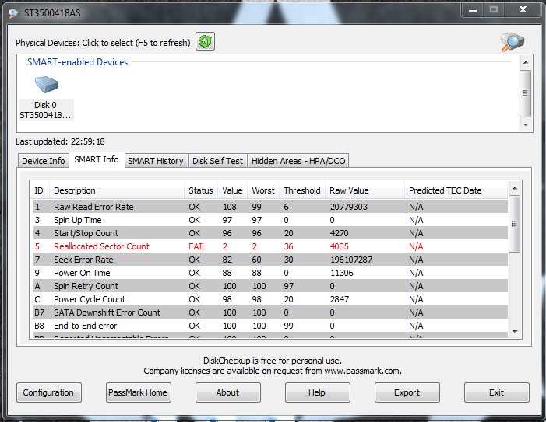
Task: Go to Hidden Areas - HPA/DCO tab
Action: tap(298, 161)
